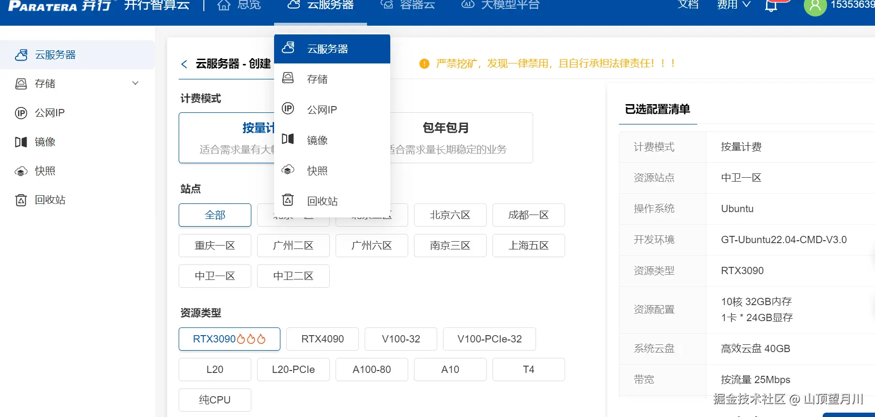Open the 文档 link in top bar

tap(688, 5)
